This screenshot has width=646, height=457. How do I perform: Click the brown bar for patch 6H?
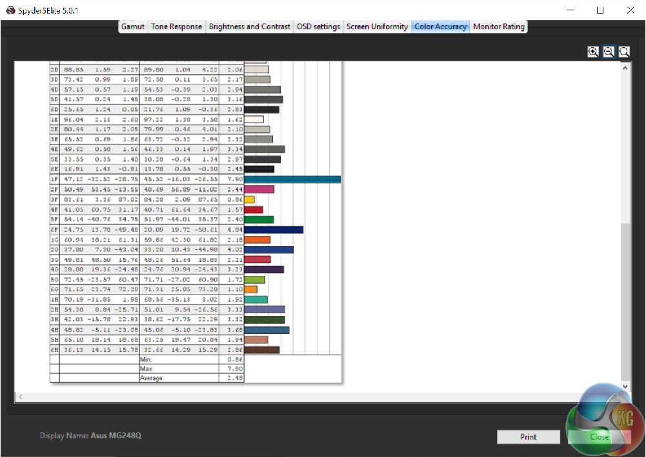tap(261, 349)
